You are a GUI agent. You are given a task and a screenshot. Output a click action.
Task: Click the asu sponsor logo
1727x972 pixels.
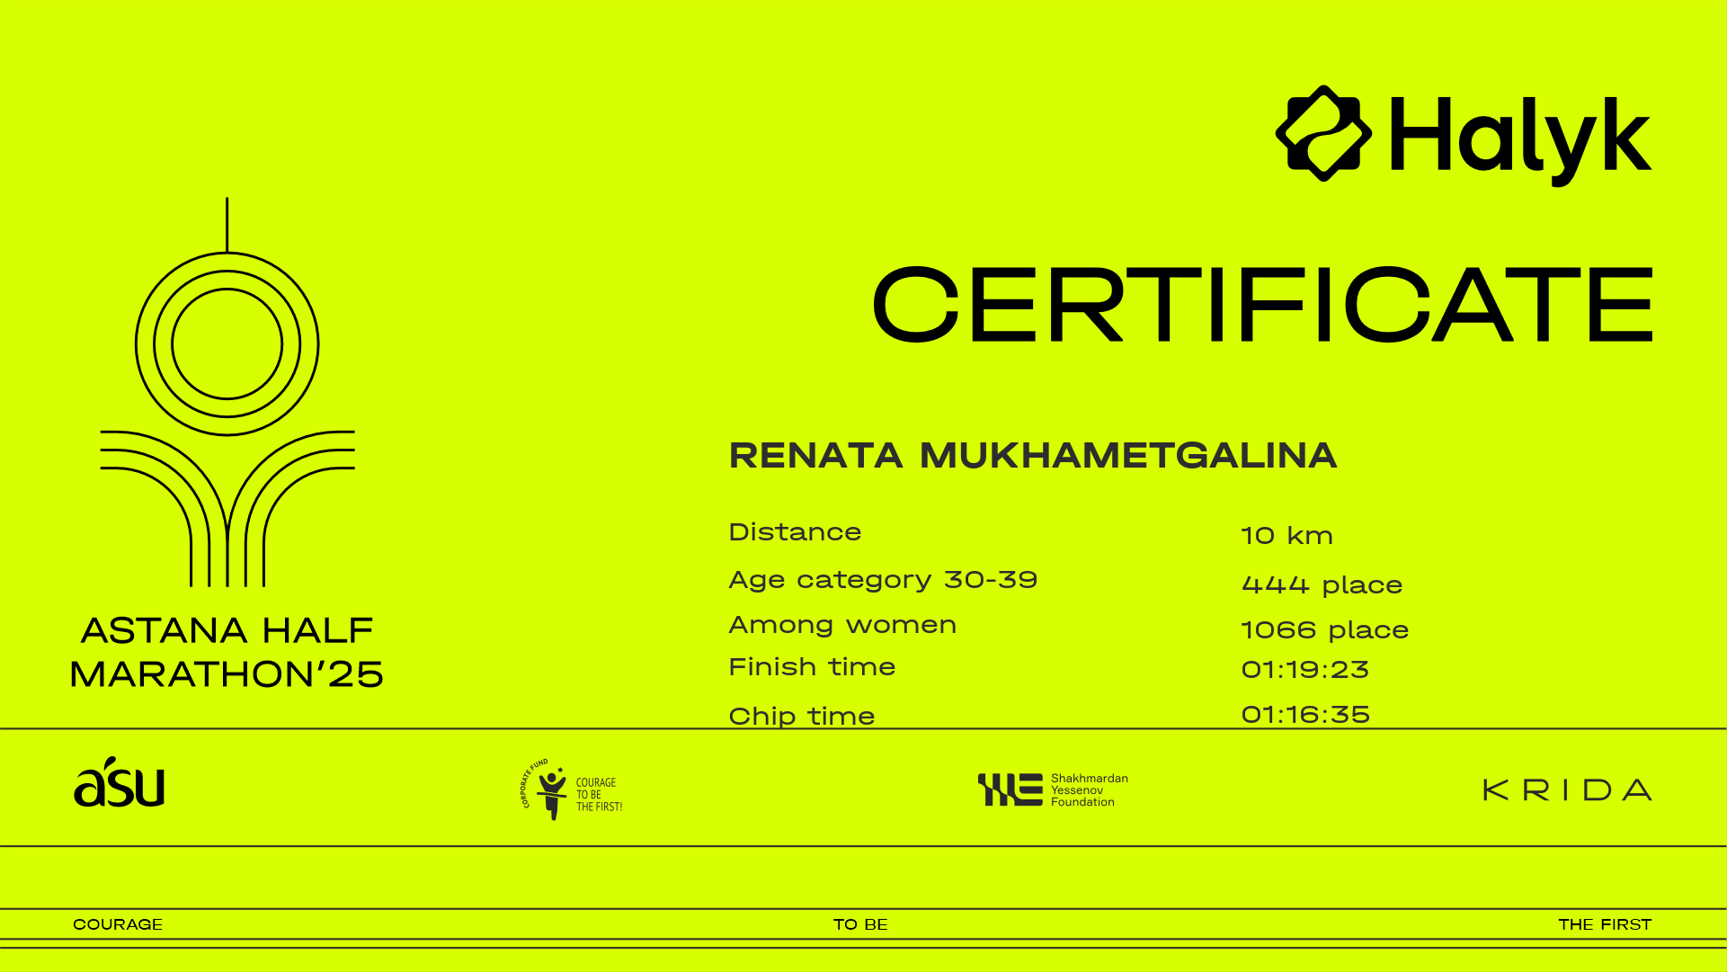(120, 783)
